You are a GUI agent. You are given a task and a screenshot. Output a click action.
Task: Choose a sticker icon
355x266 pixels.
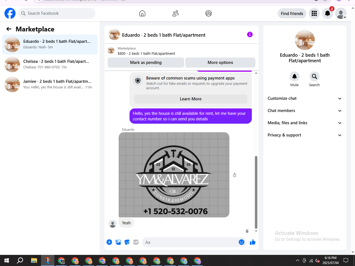click(127, 242)
